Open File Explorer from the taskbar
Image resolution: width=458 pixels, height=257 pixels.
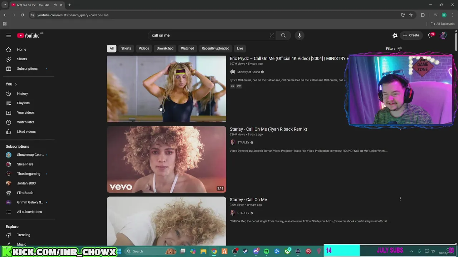click(203, 251)
